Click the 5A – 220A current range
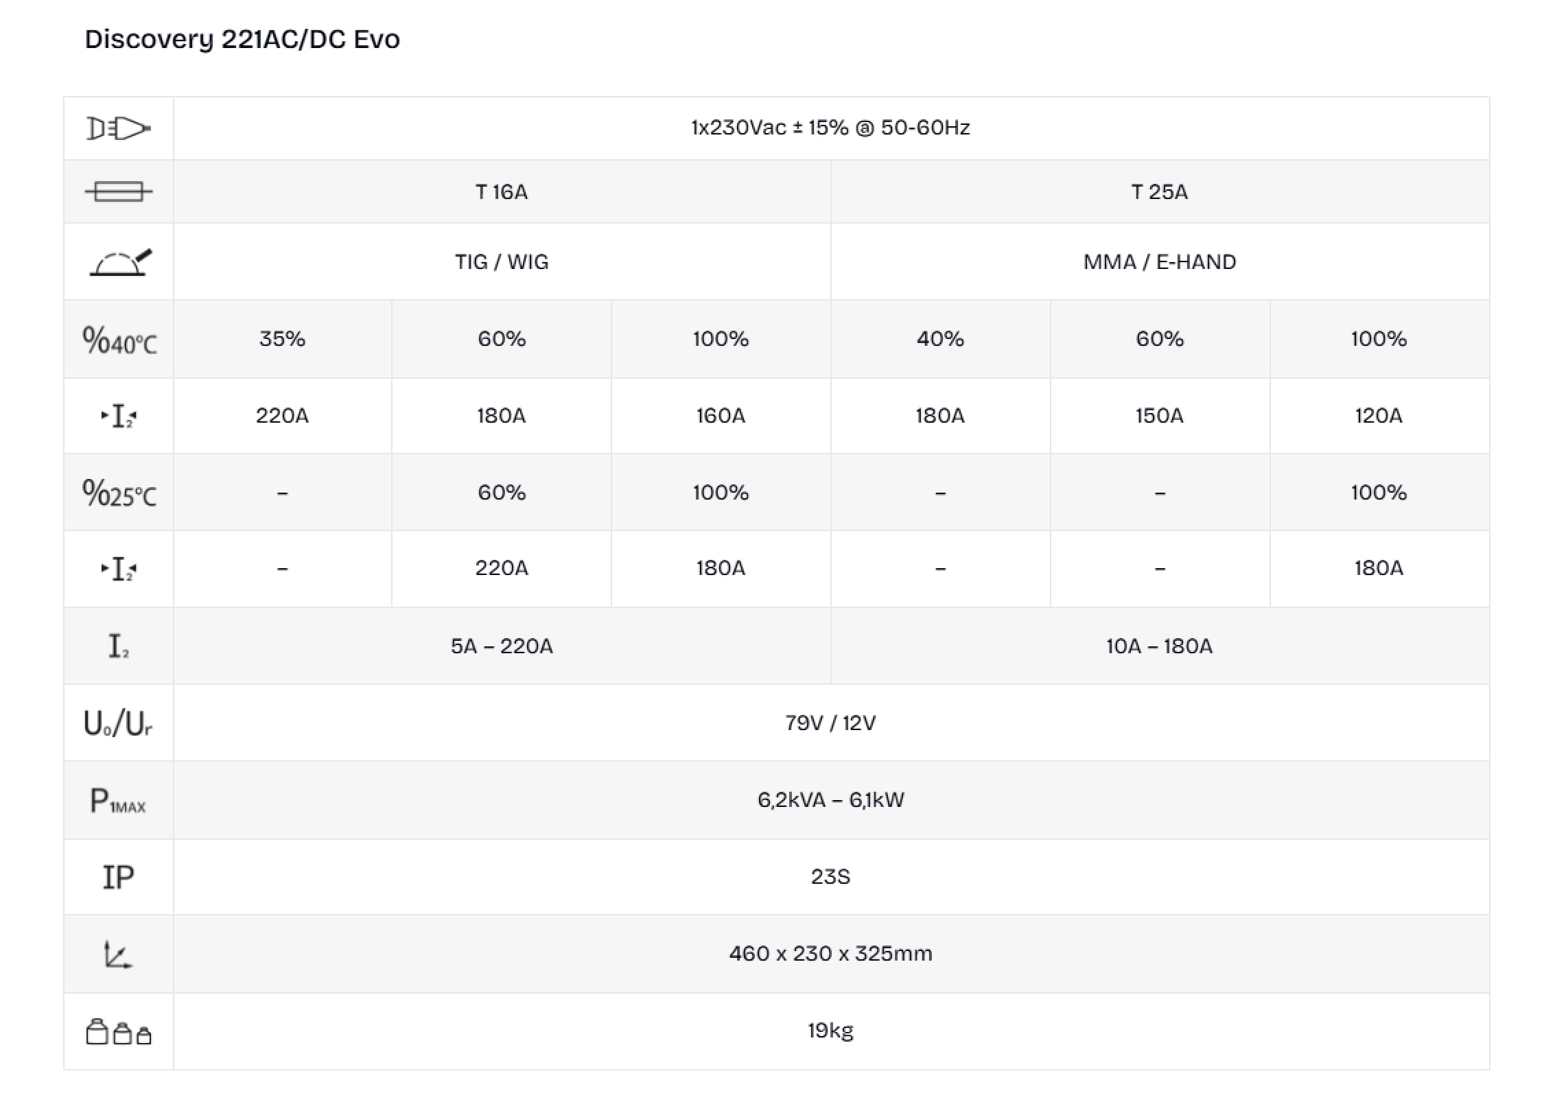 click(502, 646)
